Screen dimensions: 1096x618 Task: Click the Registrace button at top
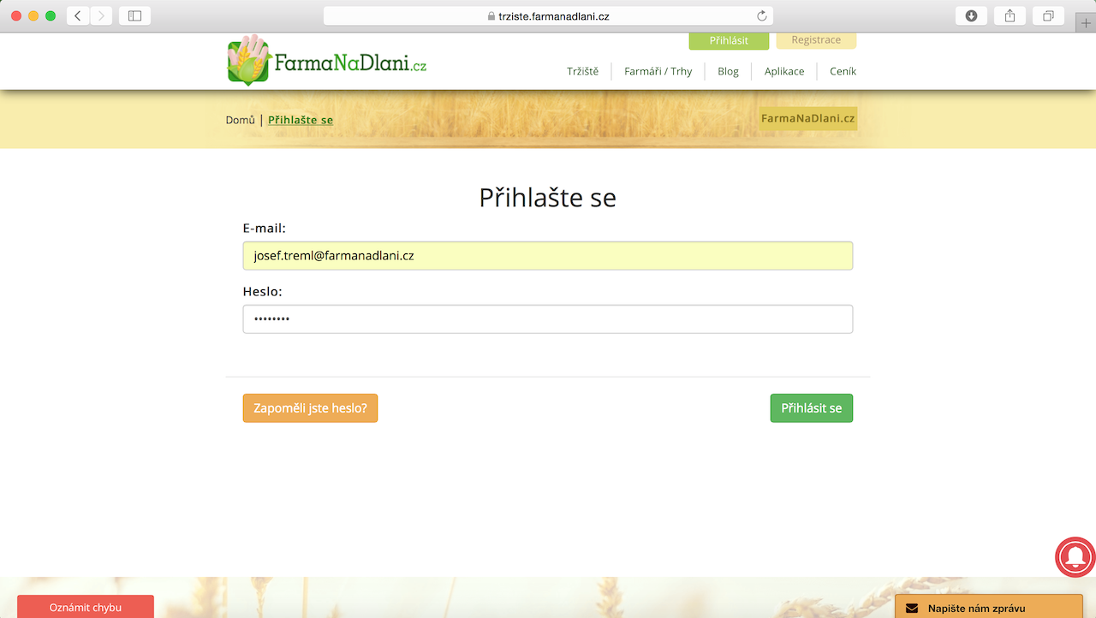coord(815,40)
